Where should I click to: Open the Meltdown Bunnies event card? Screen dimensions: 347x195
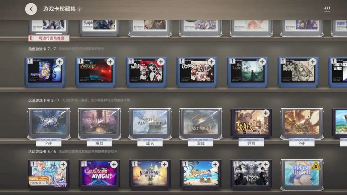pos(49,175)
